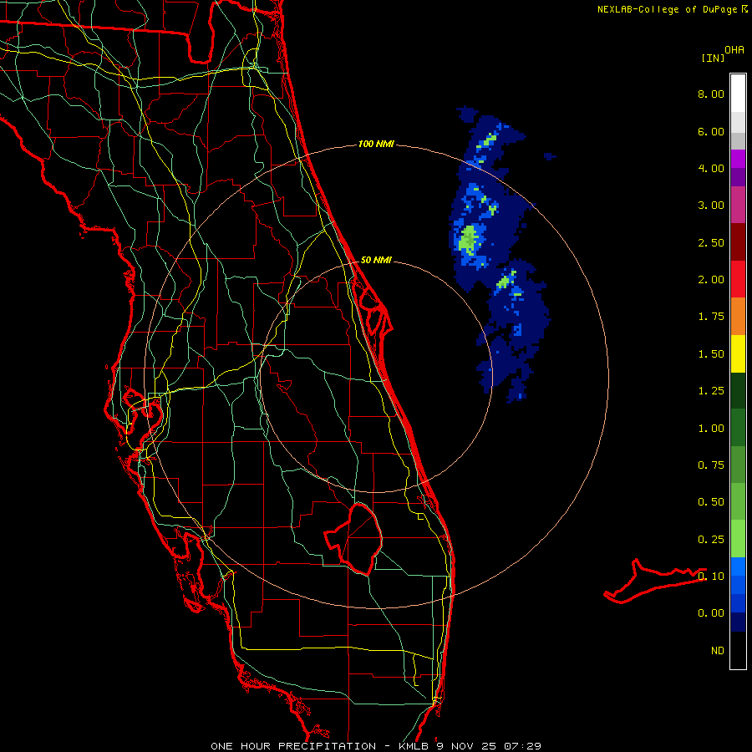Image resolution: width=752 pixels, height=752 pixels.
Task: Select the 6.00 legend value
Action: click(711, 131)
